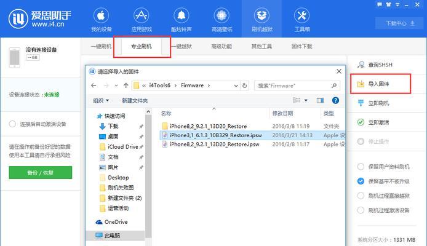Click 立即刷机 flash now button
The image size is (427, 246).
point(373,103)
